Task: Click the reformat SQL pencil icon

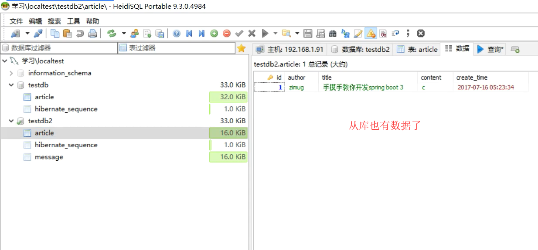Action: [358, 34]
